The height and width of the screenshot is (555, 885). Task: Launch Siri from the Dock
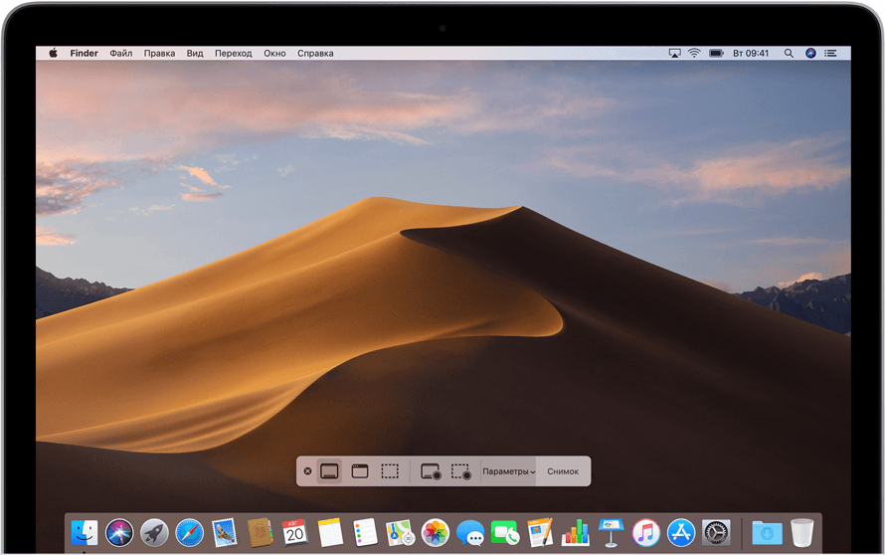click(119, 532)
